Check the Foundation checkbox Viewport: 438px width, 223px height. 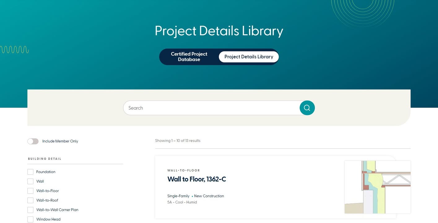click(30, 172)
